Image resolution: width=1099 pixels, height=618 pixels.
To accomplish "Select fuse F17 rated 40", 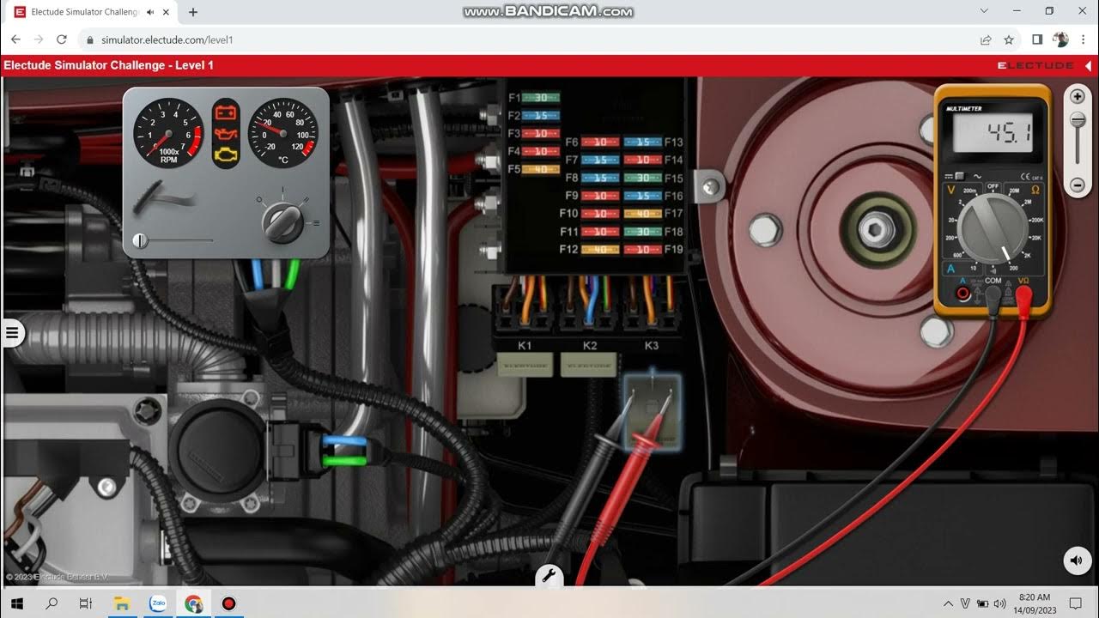I will pos(642,214).
